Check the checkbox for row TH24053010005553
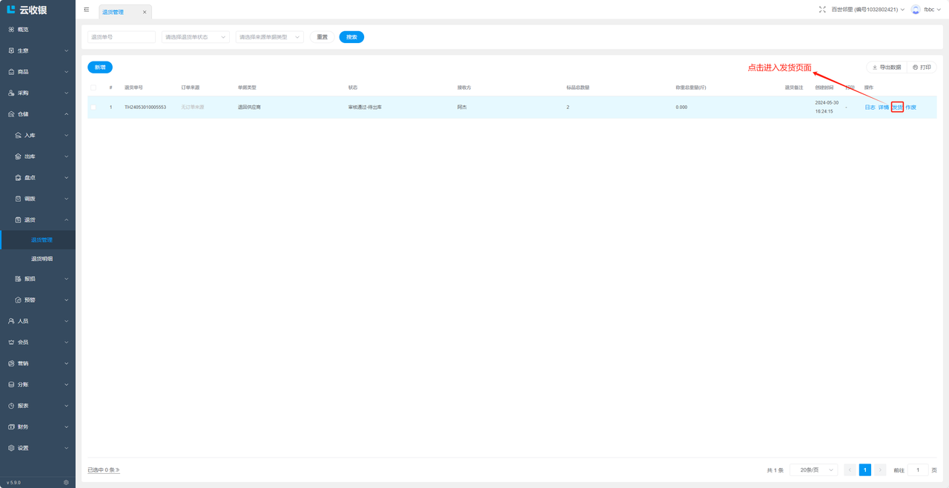Screen dimensions: 949x488 coord(93,108)
